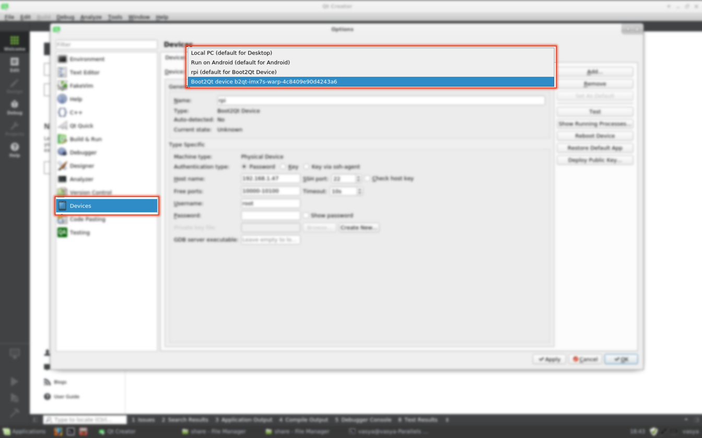Click the Start Debugging run icon
Image resolution: width=702 pixels, height=438 pixels.
tap(15, 398)
